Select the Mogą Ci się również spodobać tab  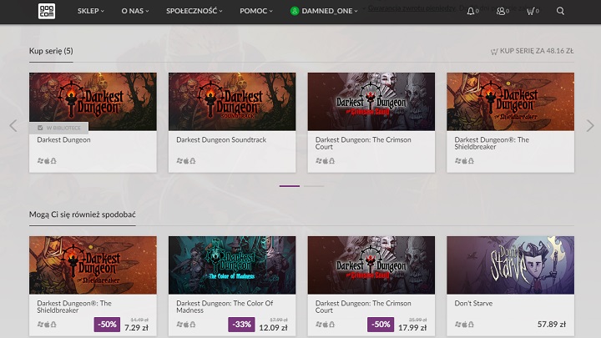pyautogui.click(x=83, y=214)
